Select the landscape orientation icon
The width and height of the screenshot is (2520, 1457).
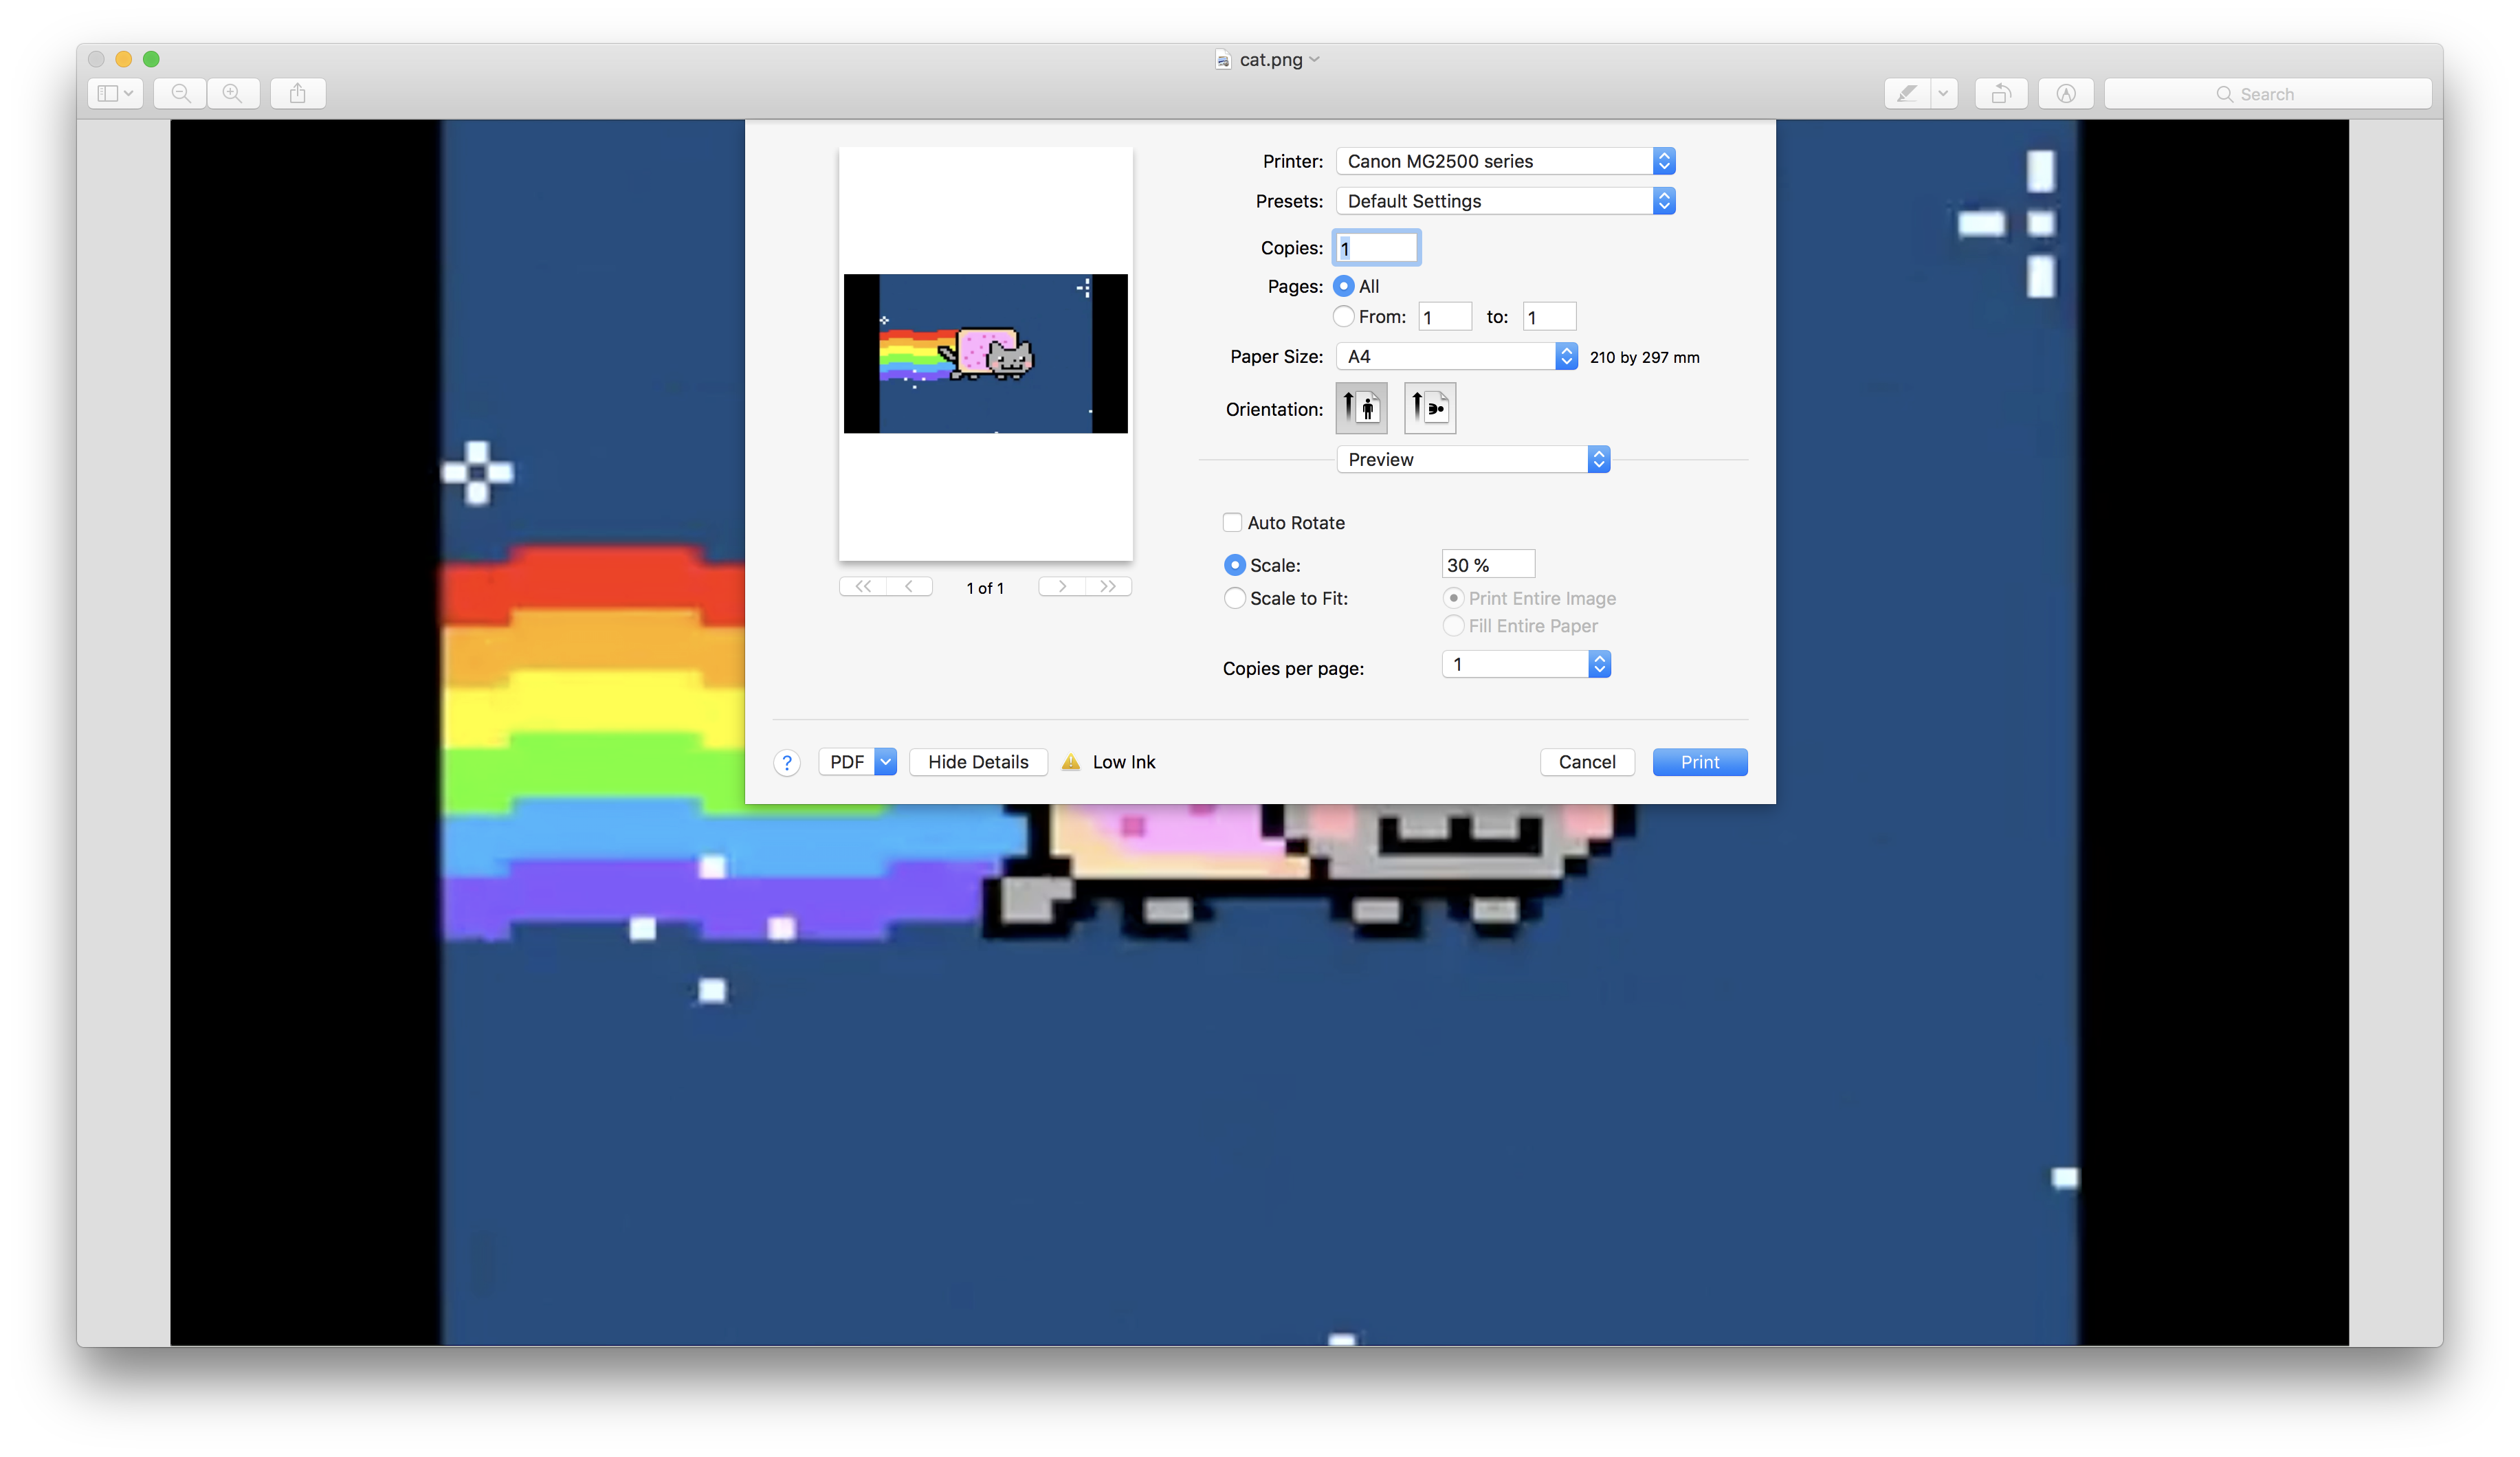pyautogui.click(x=1430, y=408)
